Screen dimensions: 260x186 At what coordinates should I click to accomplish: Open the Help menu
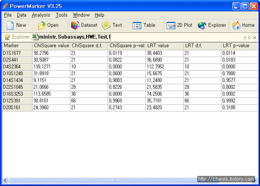click(x=100, y=15)
